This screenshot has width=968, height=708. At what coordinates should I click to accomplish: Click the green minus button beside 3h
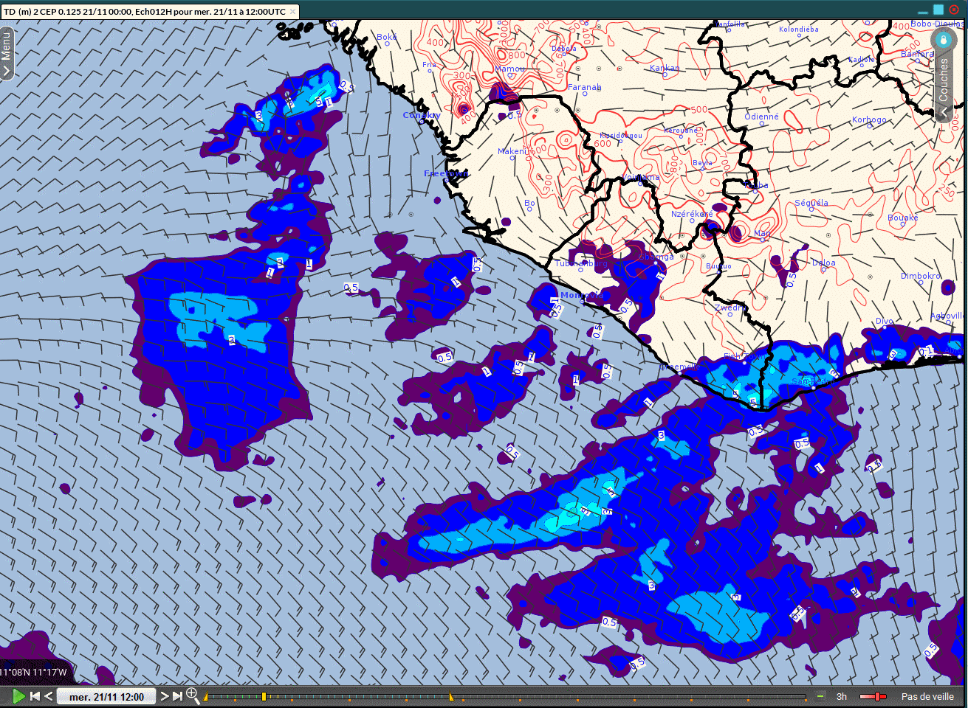click(820, 695)
